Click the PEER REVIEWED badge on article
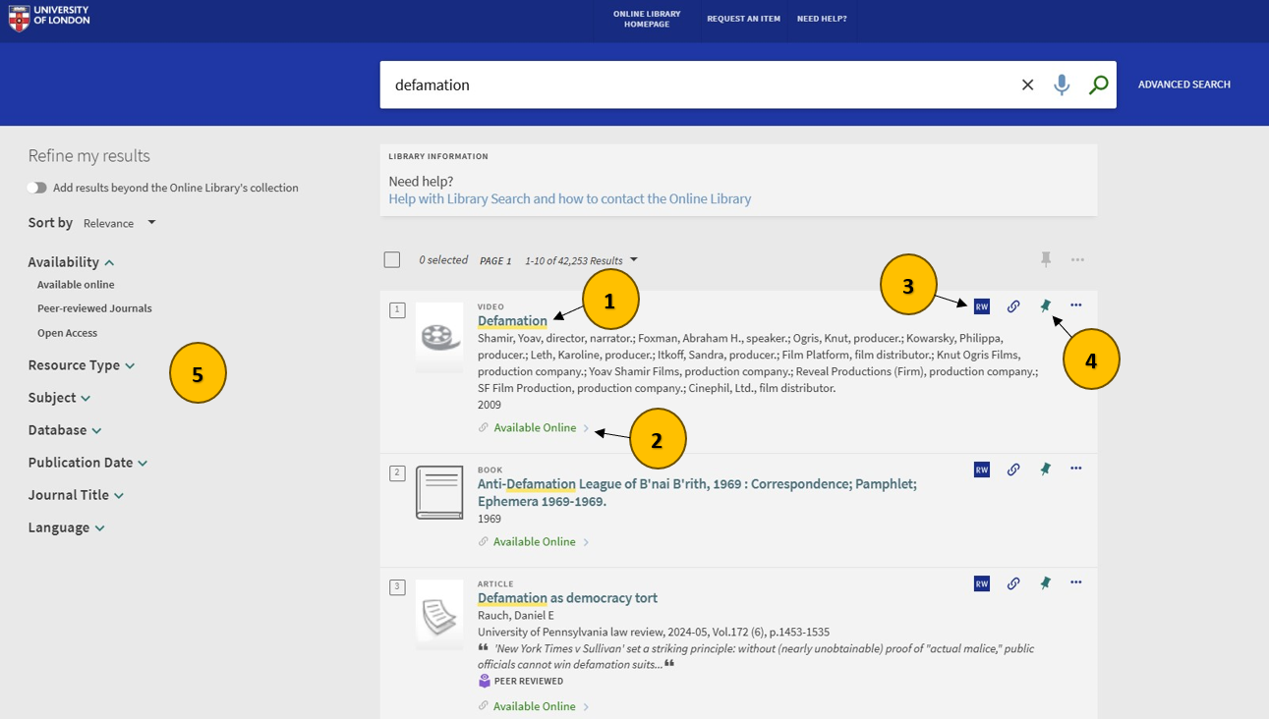The height and width of the screenshot is (719, 1269). (x=521, y=681)
